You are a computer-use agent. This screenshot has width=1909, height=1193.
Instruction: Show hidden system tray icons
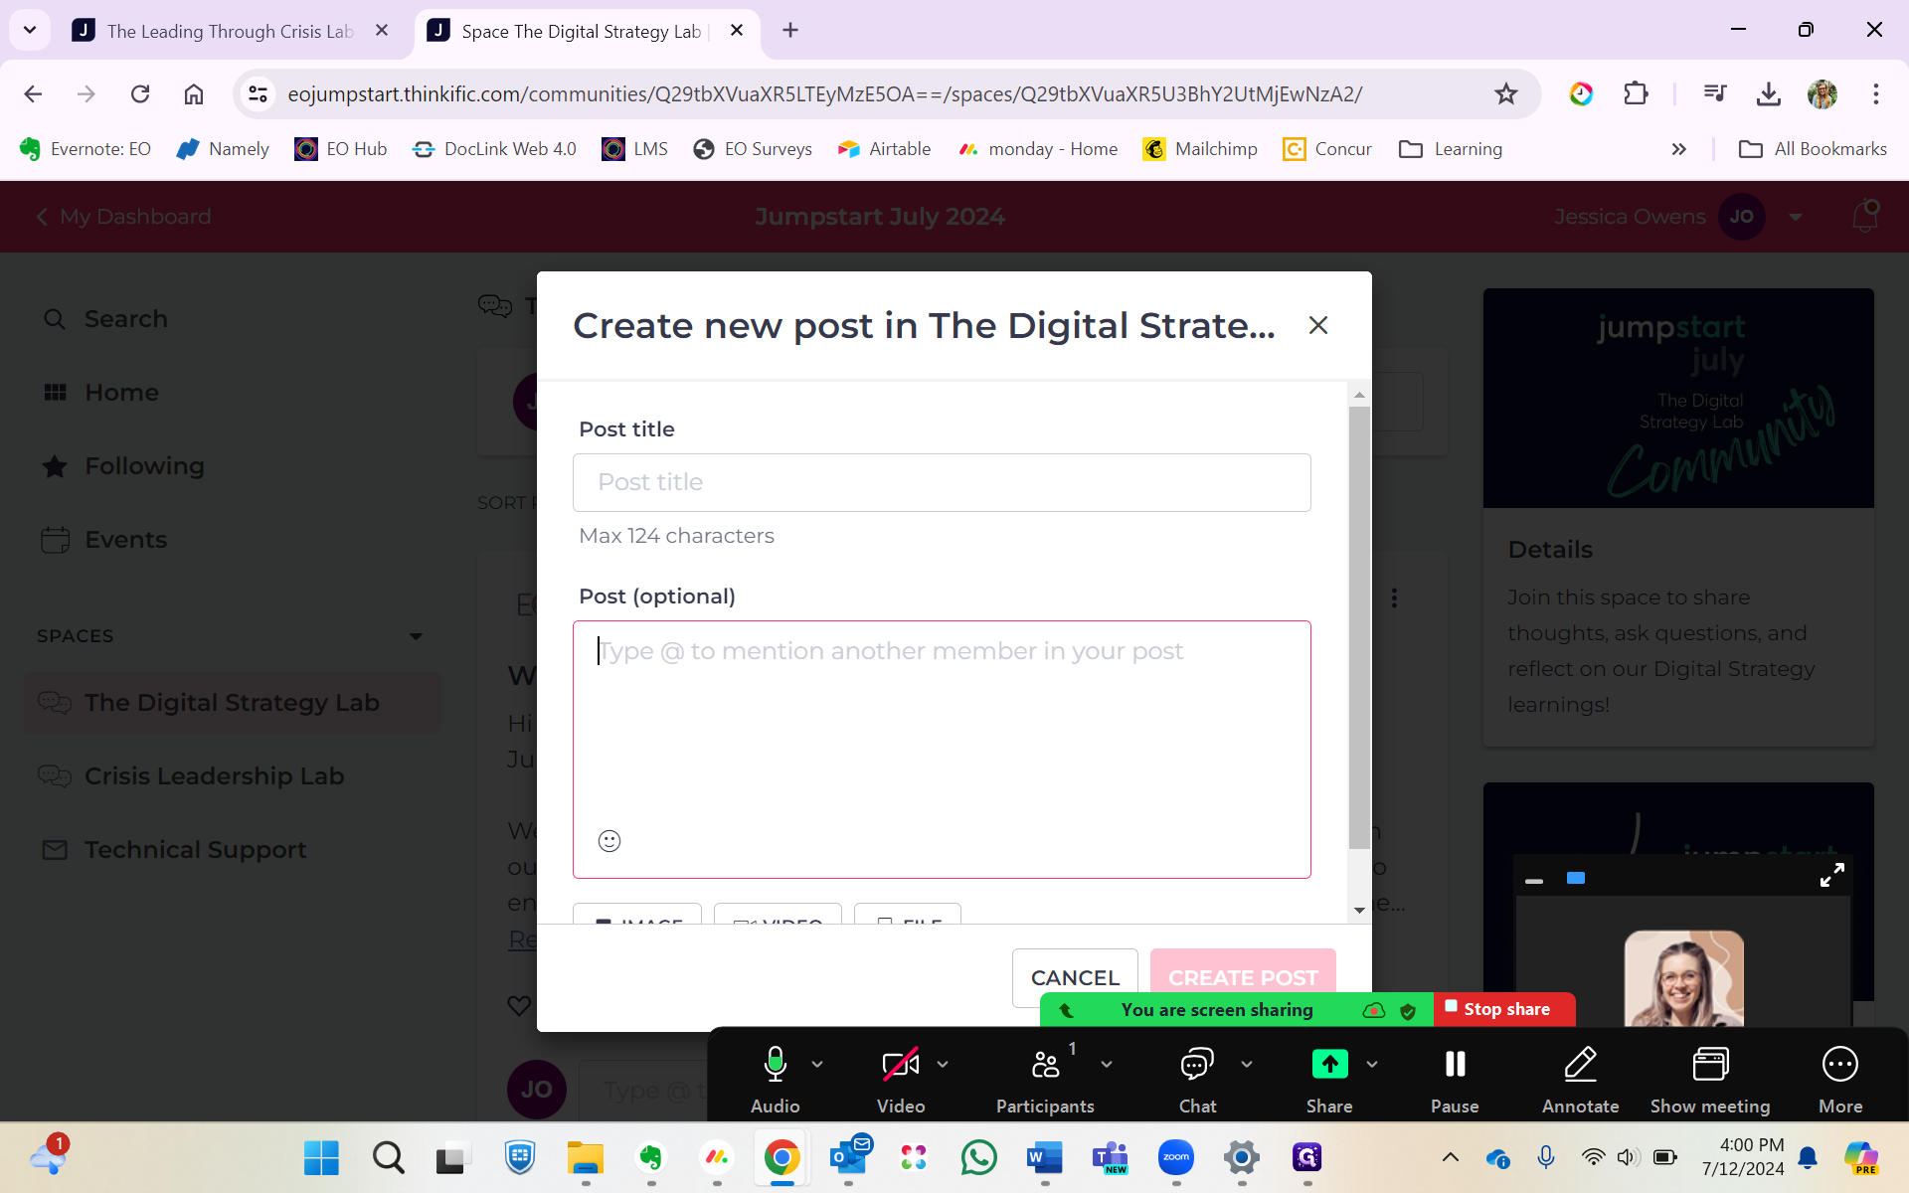click(x=1451, y=1157)
